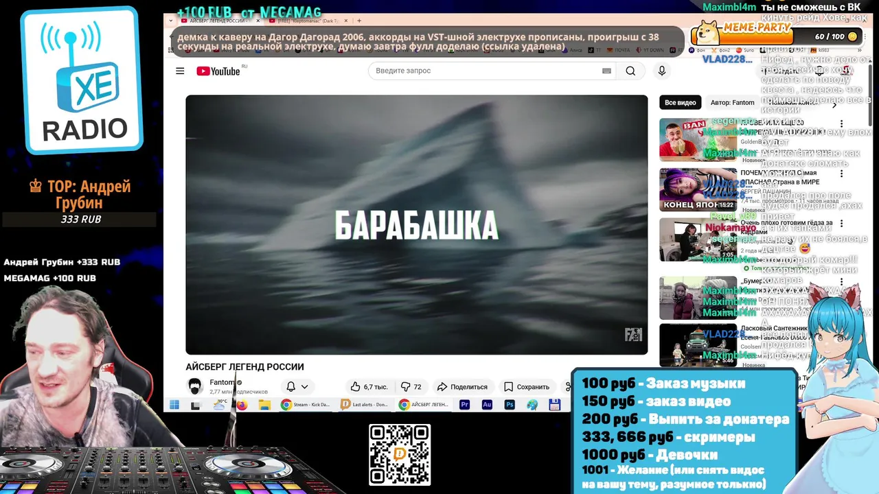Open File Explorer from the taskbar
Image resolution: width=879 pixels, height=494 pixels.
[x=264, y=405]
